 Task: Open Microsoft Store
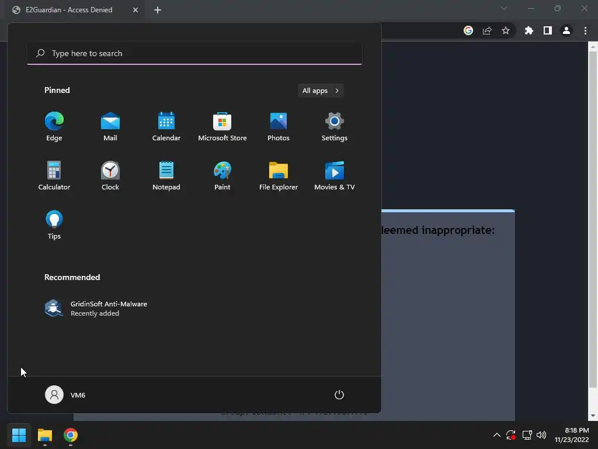click(222, 126)
